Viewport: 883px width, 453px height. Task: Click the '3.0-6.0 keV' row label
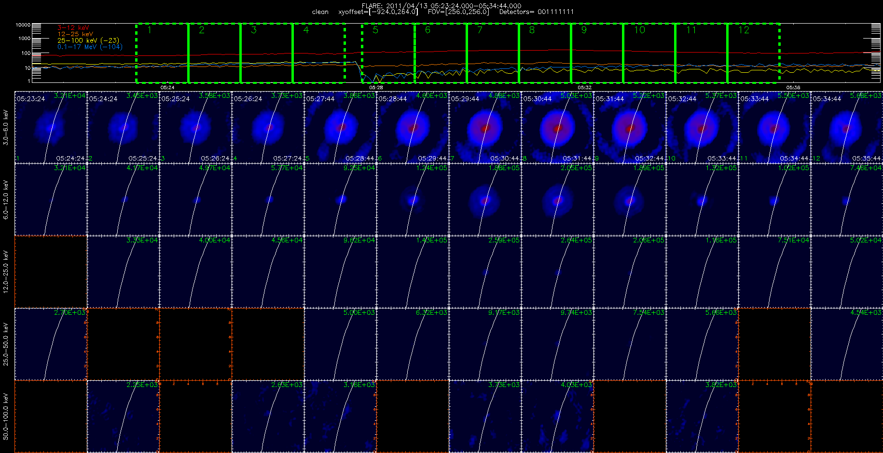click(x=6, y=128)
